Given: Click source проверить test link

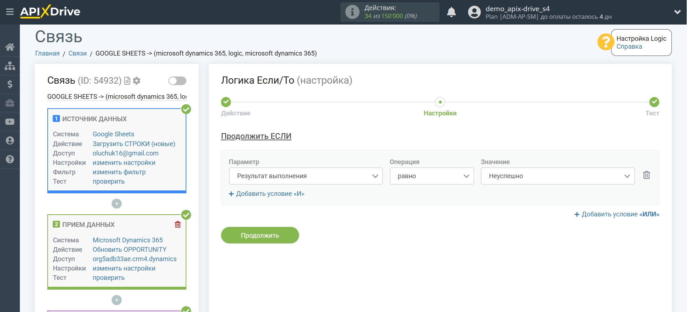Looking at the screenshot, I should pos(109,181).
